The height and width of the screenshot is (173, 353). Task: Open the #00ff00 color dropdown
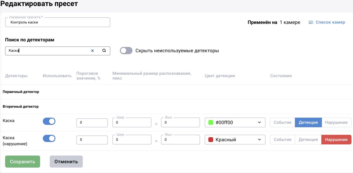point(235,122)
